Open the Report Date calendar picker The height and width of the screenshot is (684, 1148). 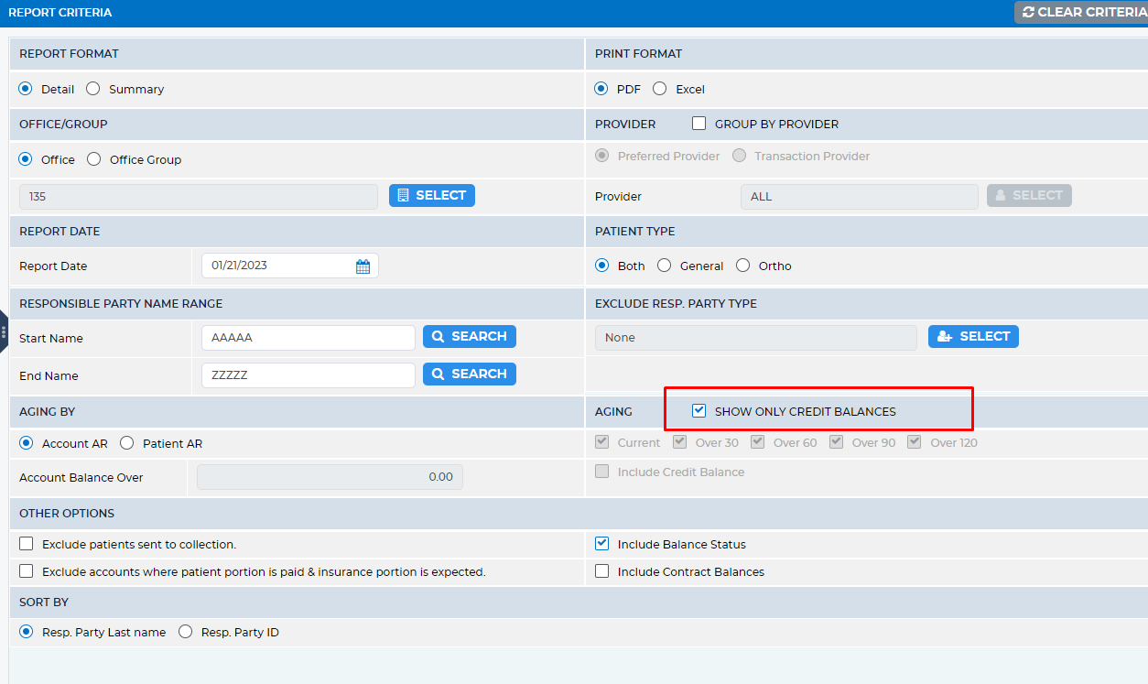coord(363,266)
